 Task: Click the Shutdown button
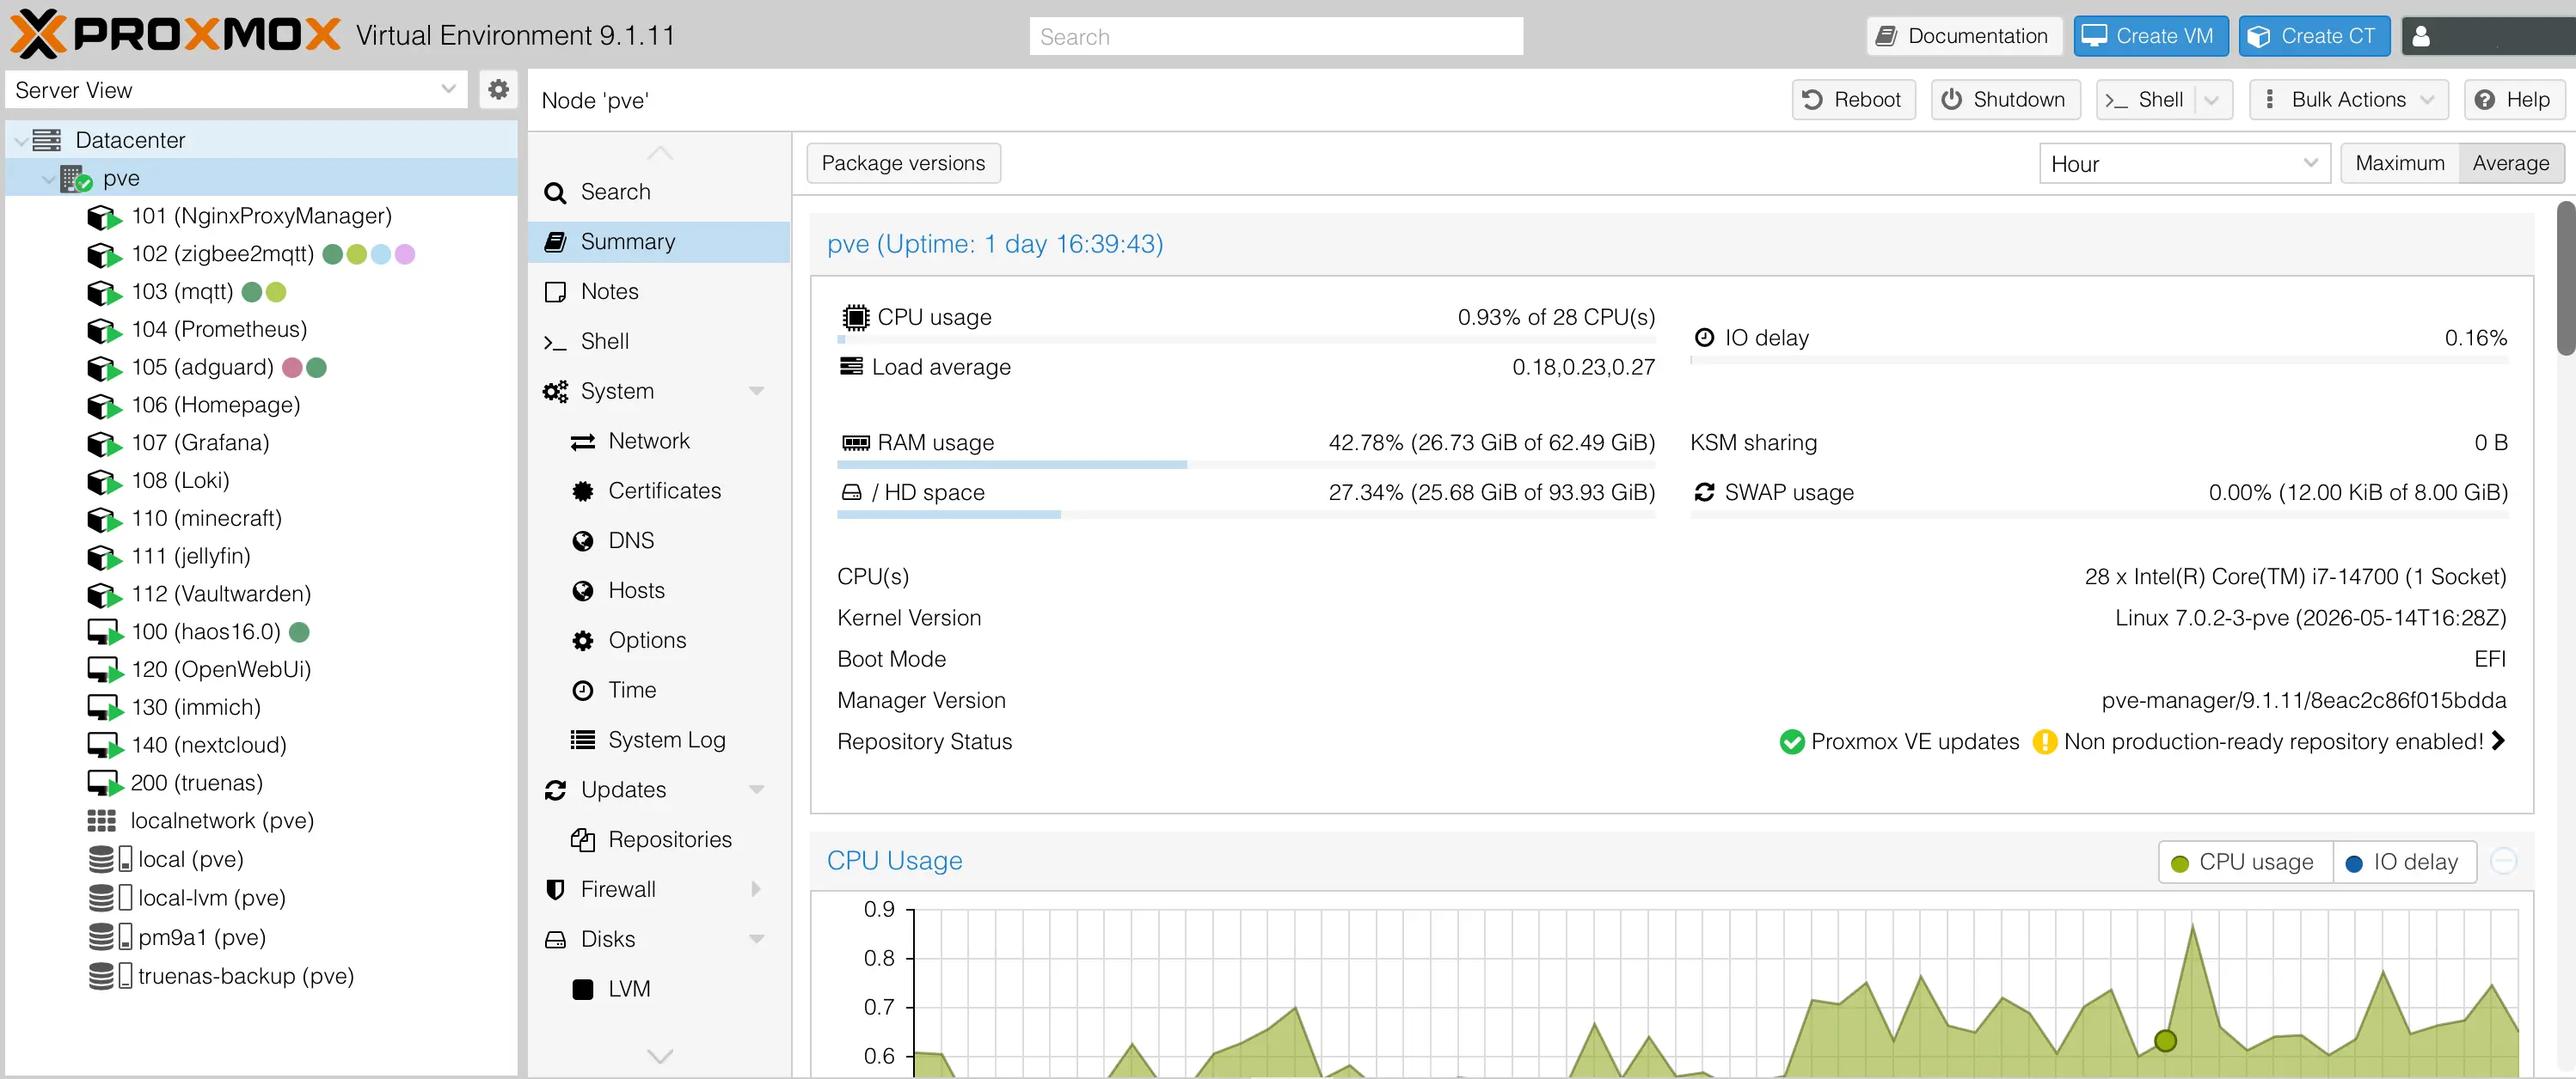point(2005,100)
